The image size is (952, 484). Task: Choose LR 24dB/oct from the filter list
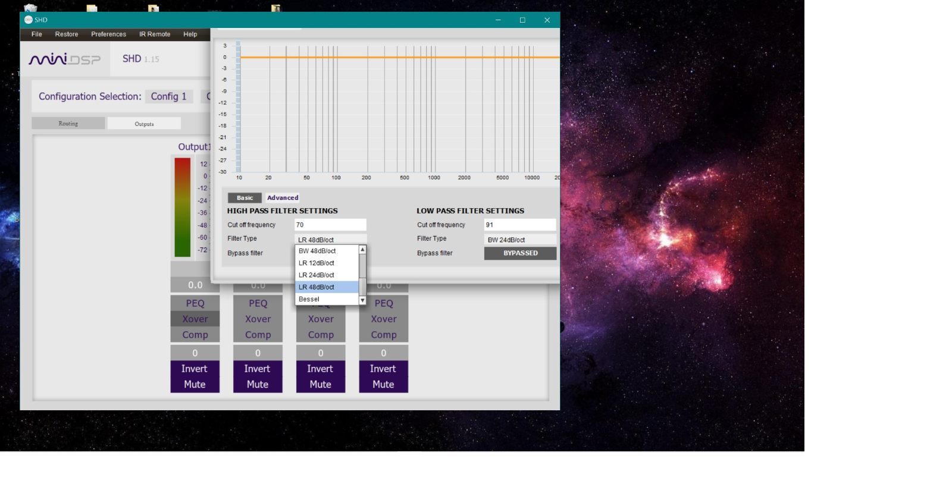click(x=327, y=275)
